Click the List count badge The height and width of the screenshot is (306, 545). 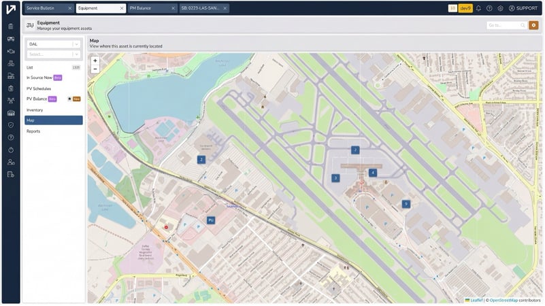pos(76,67)
